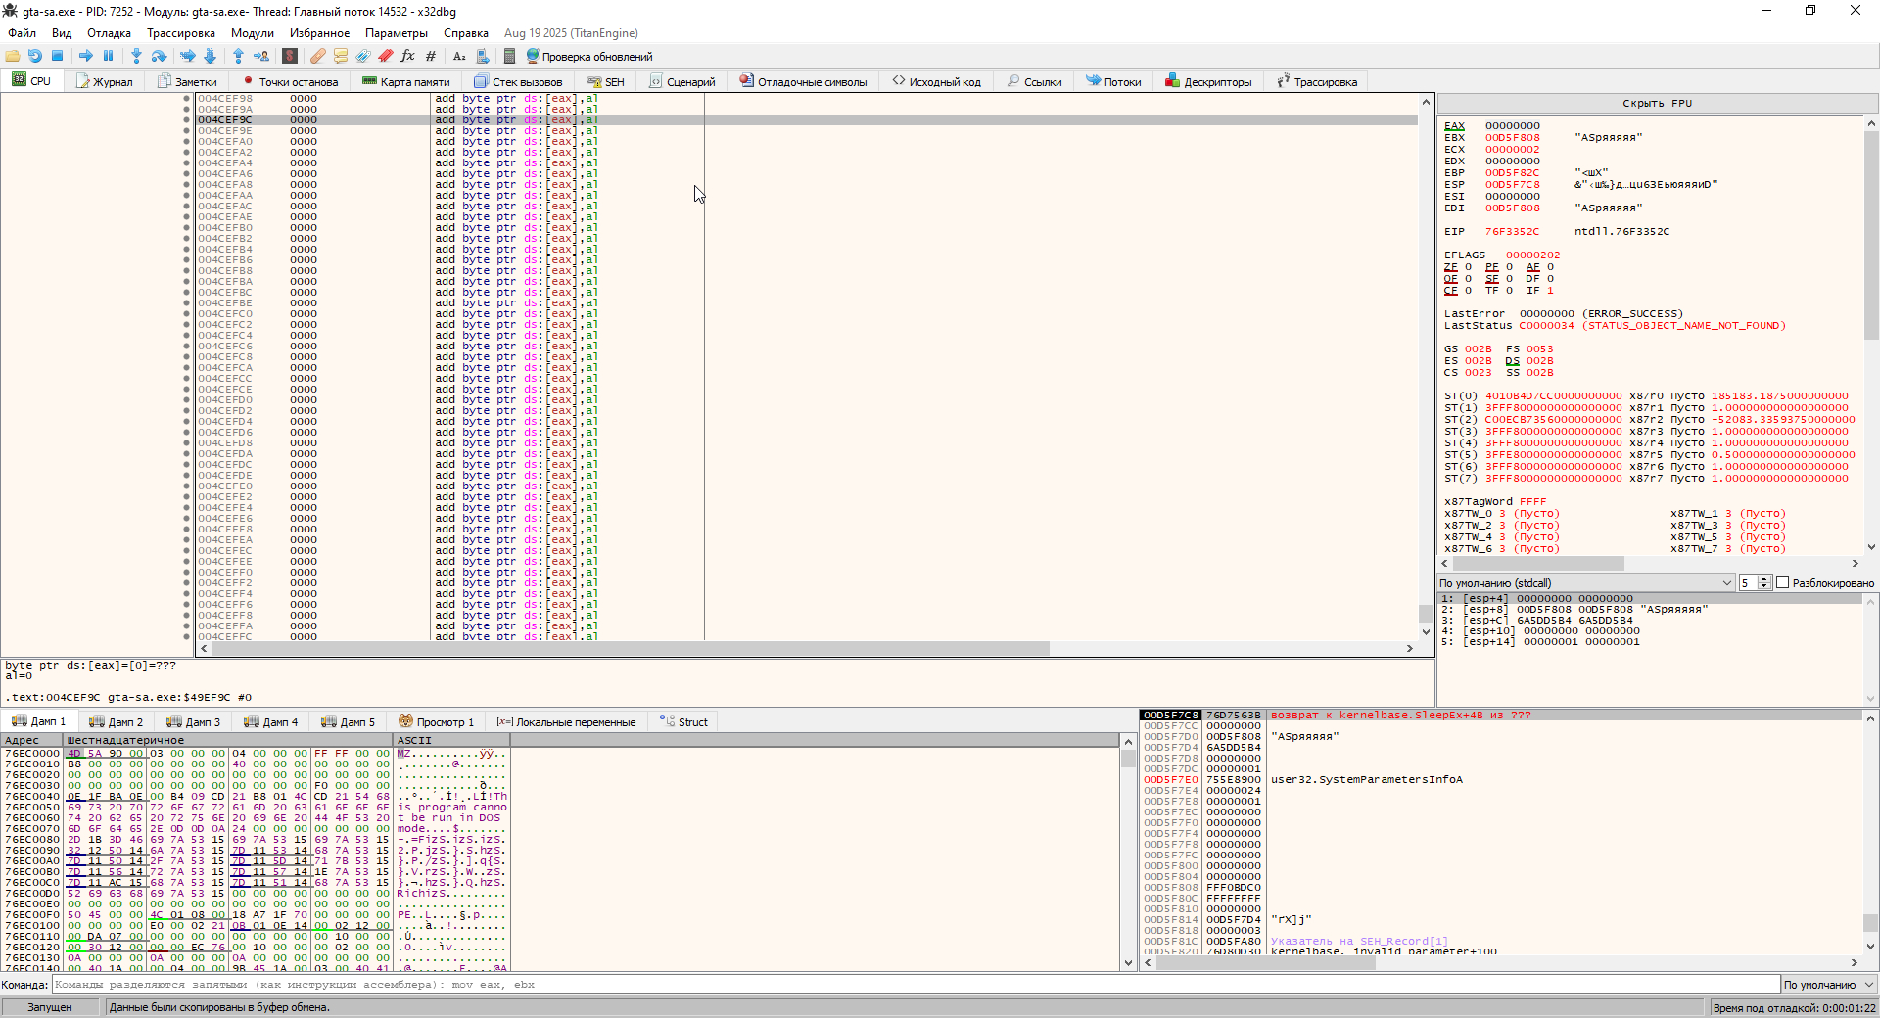This screenshot has width=1880, height=1018.
Task: Switch to the SEH tab
Action: (606, 81)
